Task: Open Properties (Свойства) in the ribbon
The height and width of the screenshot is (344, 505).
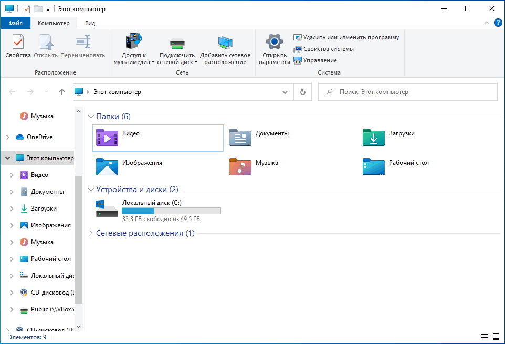Action: 18,46
